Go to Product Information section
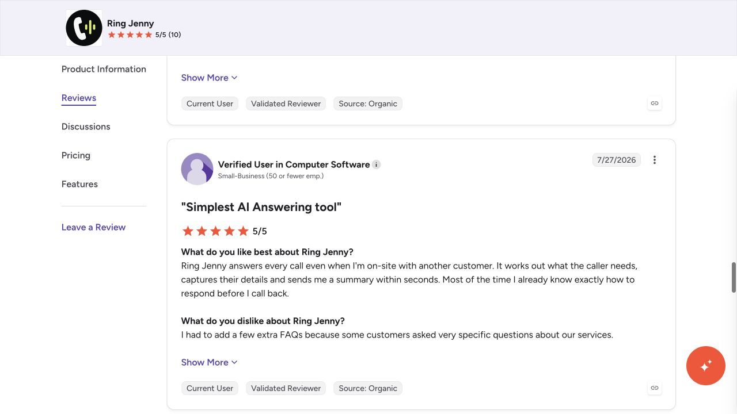Screen dimensions: 737x414 pos(104,69)
